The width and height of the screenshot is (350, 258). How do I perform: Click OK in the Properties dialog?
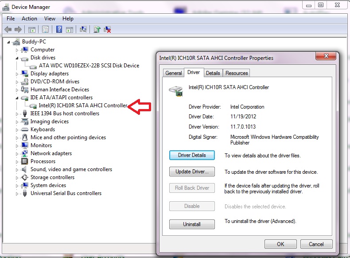click(280, 244)
